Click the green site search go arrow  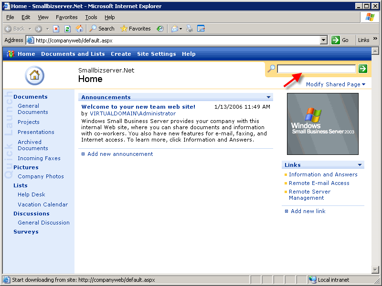363,69
